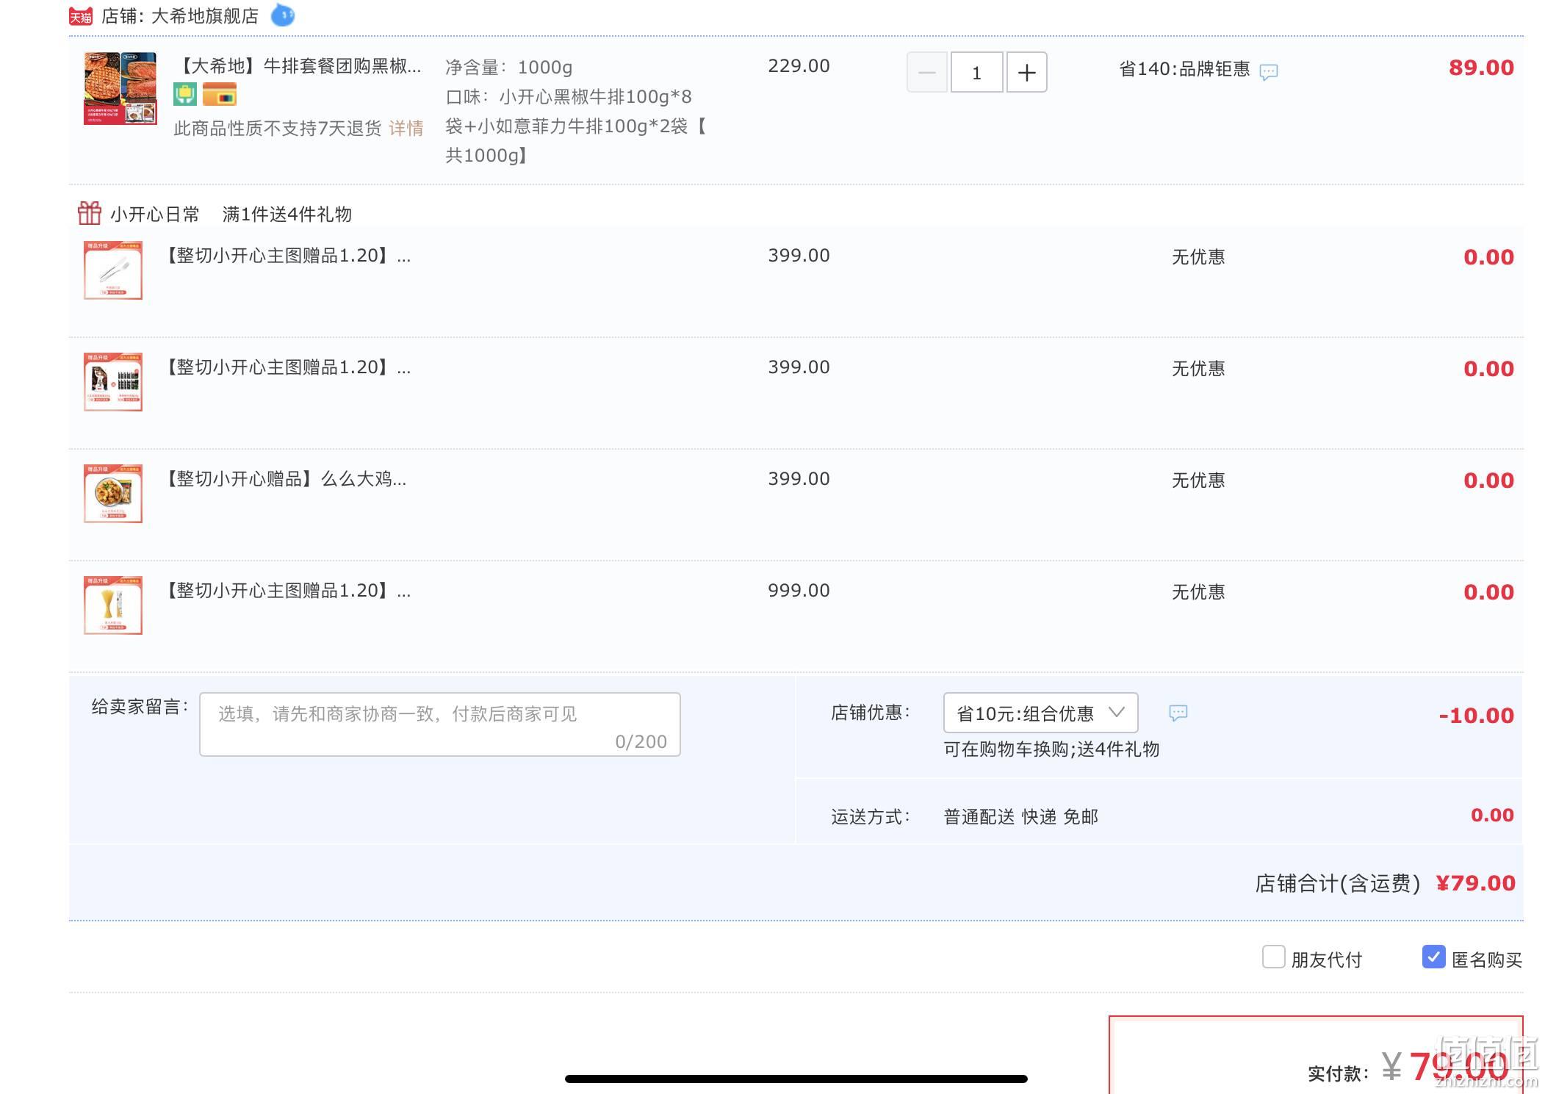Open the 详情 return policy link
Viewport: 1545px width, 1094px height.
(x=406, y=129)
